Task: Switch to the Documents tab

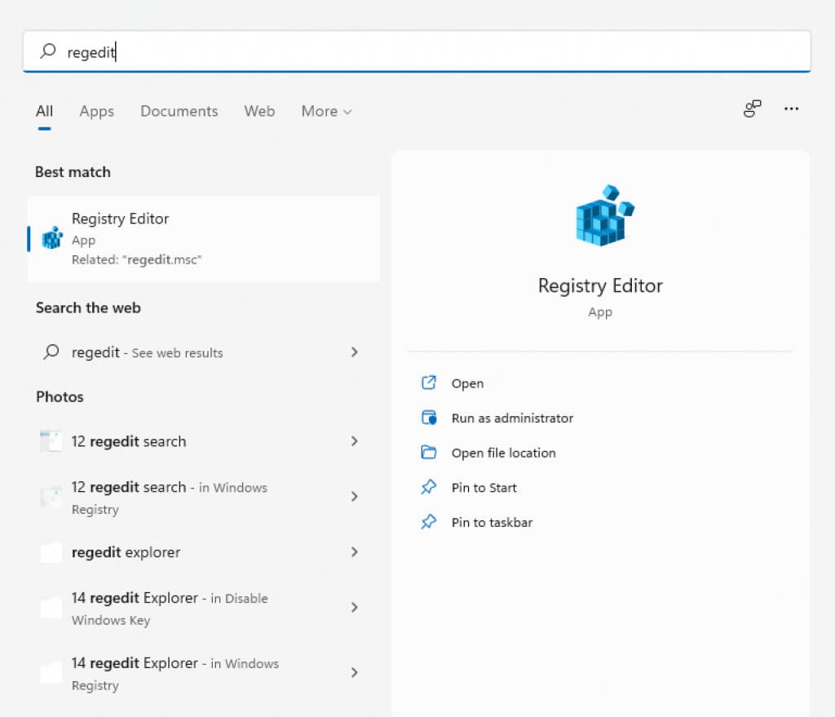Action: click(x=179, y=112)
